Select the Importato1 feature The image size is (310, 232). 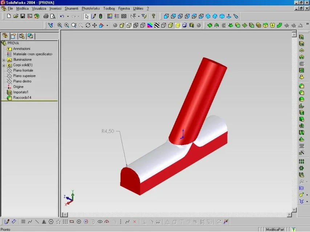point(21,92)
